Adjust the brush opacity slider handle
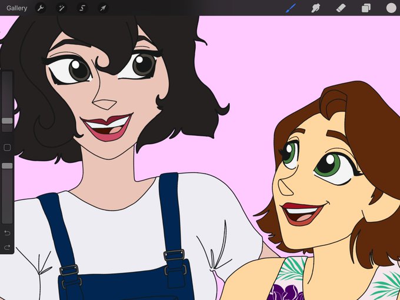 7,166
